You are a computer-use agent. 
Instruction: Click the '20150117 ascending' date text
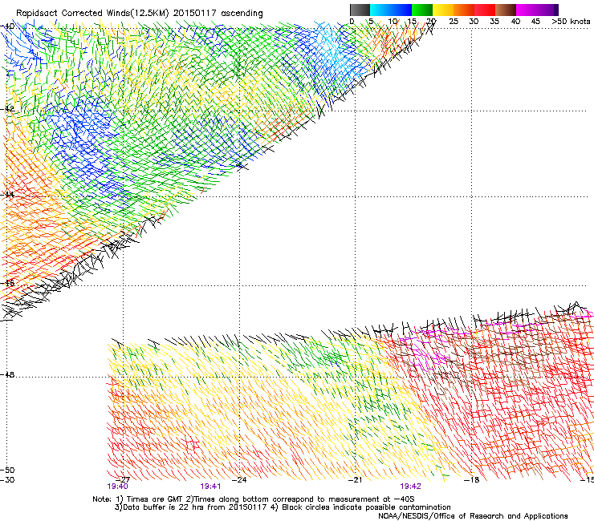(218, 14)
